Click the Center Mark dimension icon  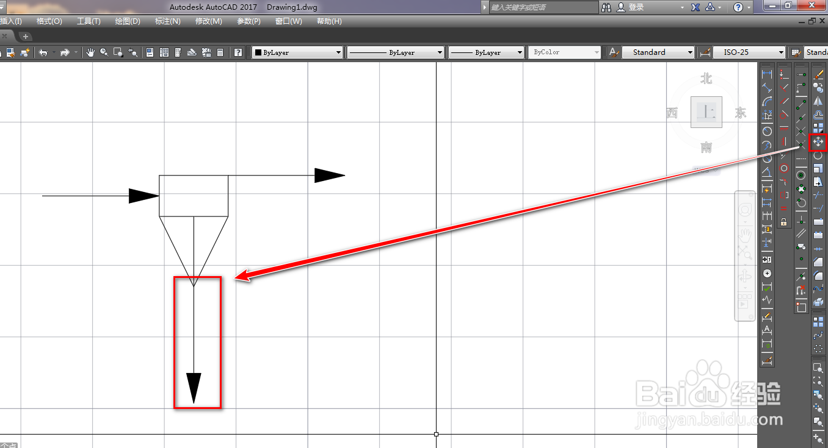click(x=767, y=274)
